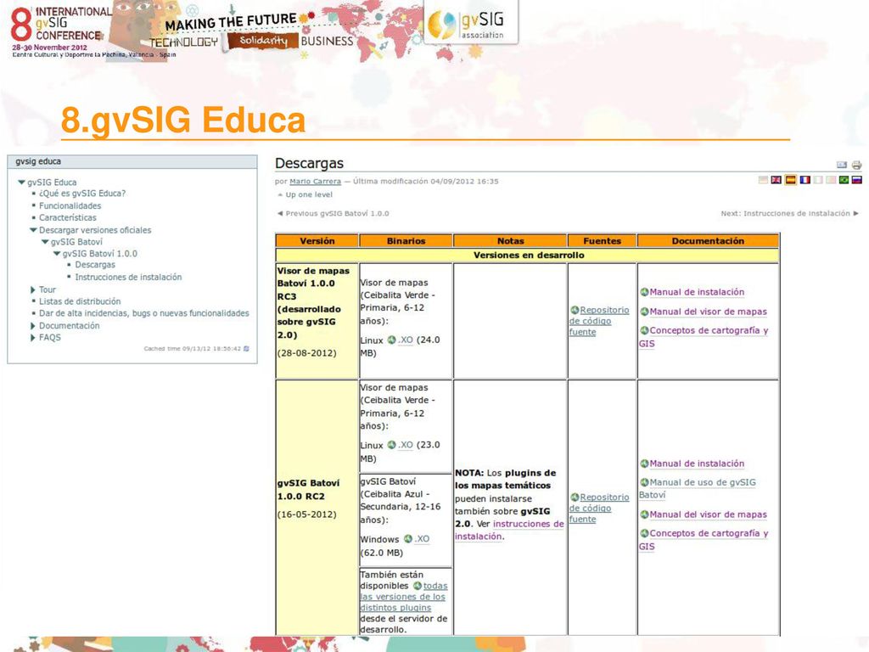The height and width of the screenshot is (652, 869).
Task: Go Up one level
Action: [x=309, y=194]
